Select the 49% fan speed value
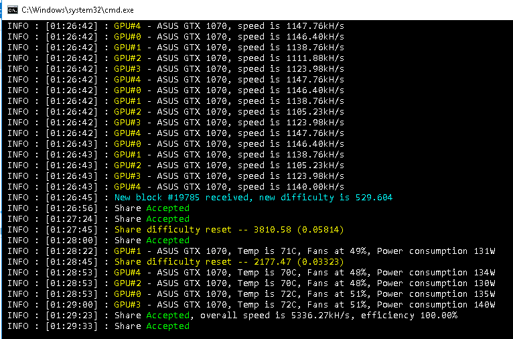This screenshot has height=339, width=513. 358,251
